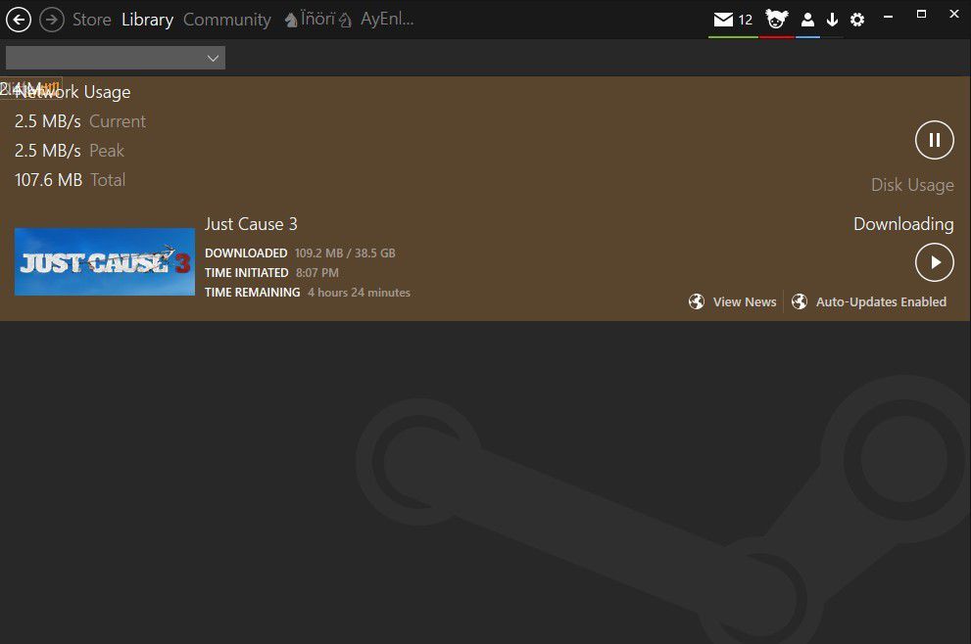Pause all downloads with the pause button
Image resolution: width=971 pixels, height=644 pixels.
935,140
